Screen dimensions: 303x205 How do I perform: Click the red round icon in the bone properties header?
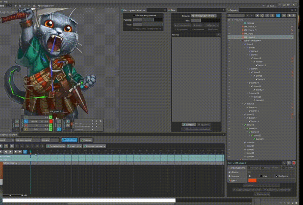[x=294, y=163]
